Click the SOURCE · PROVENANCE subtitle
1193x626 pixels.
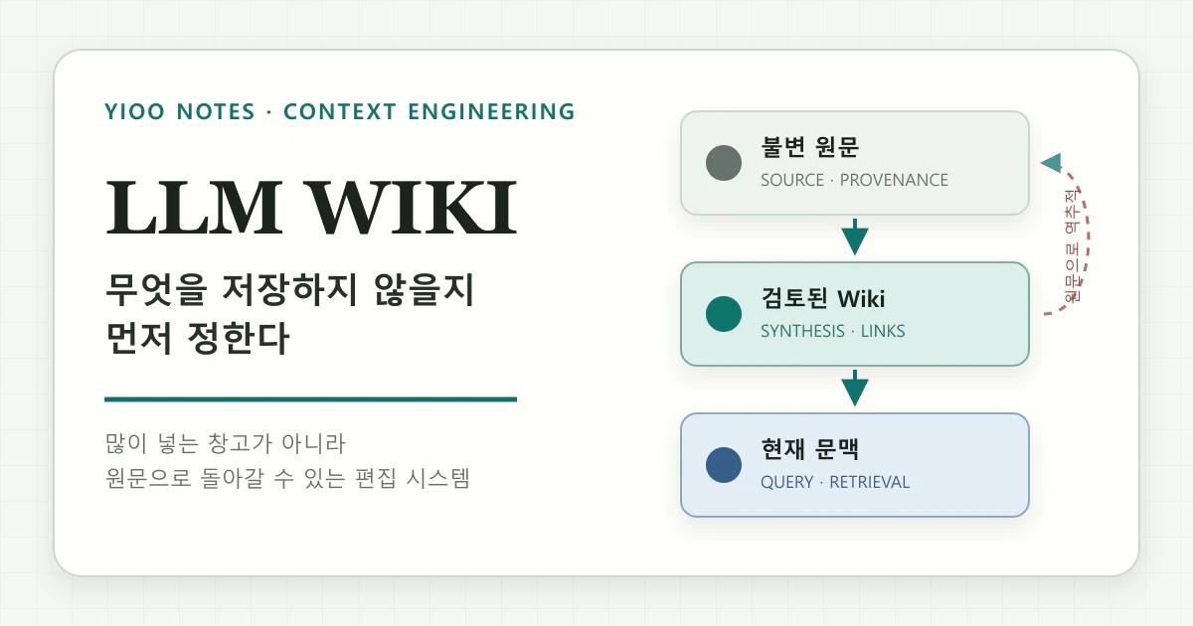pyautogui.click(x=854, y=181)
